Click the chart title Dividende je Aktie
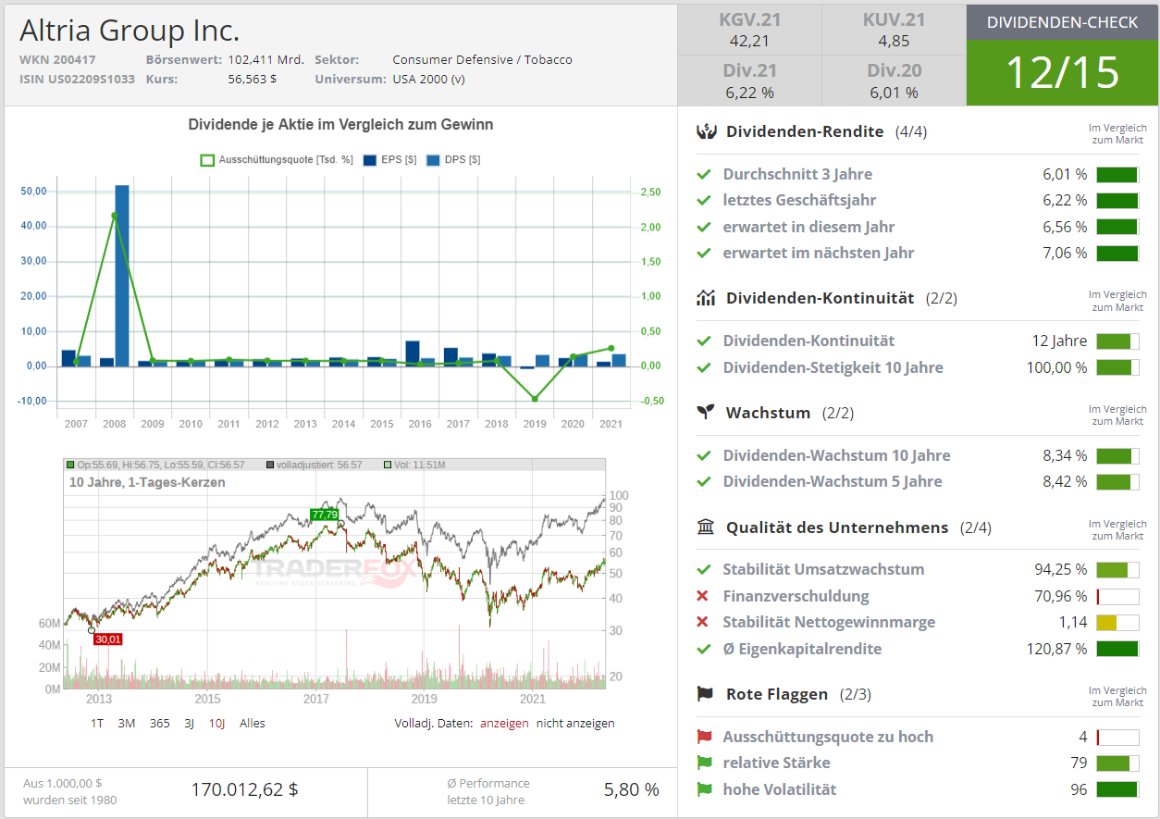The height and width of the screenshot is (819, 1160). click(340, 124)
